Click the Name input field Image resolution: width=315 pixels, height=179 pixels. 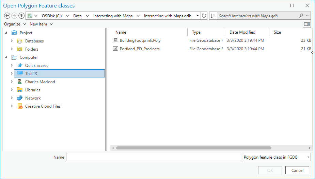click(x=153, y=157)
